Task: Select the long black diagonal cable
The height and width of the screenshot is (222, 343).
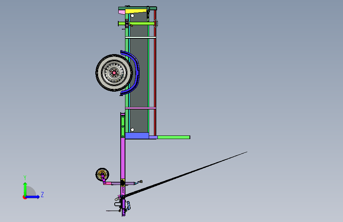Action: tap(186, 174)
